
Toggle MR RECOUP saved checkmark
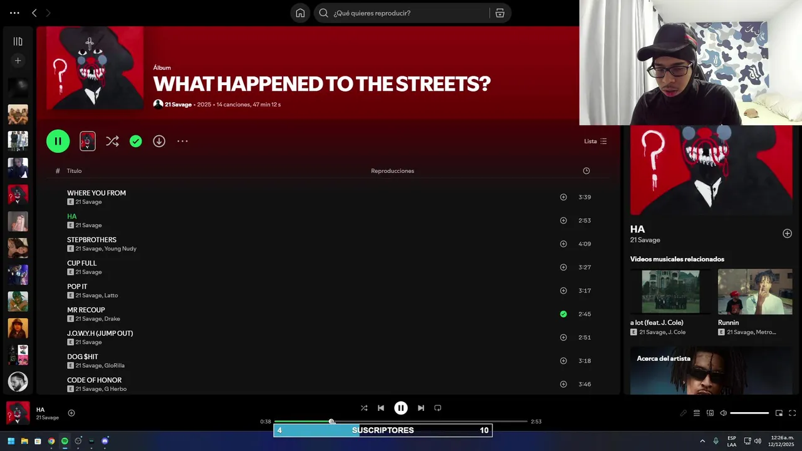563,314
